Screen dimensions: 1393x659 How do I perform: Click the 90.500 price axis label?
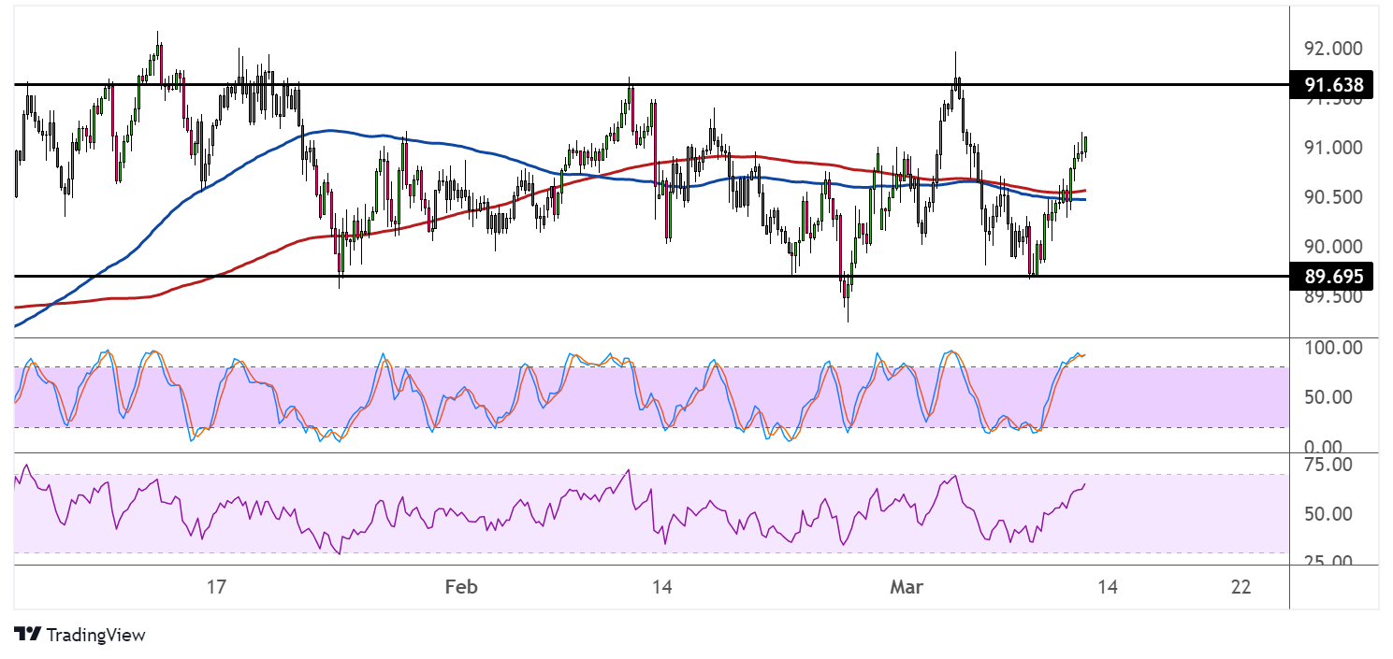[1332, 197]
